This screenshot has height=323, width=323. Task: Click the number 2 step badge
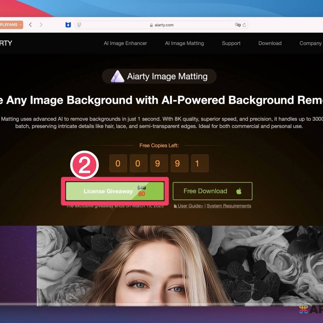pos(85,165)
